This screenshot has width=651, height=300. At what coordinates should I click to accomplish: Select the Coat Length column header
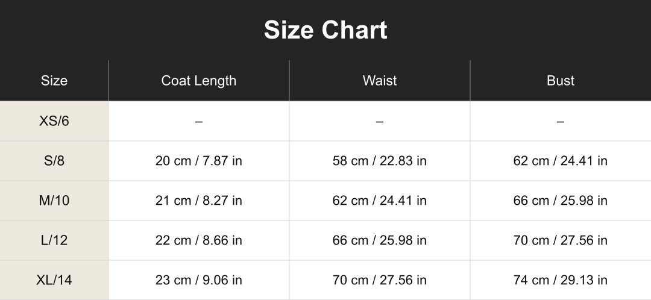[x=198, y=81]
